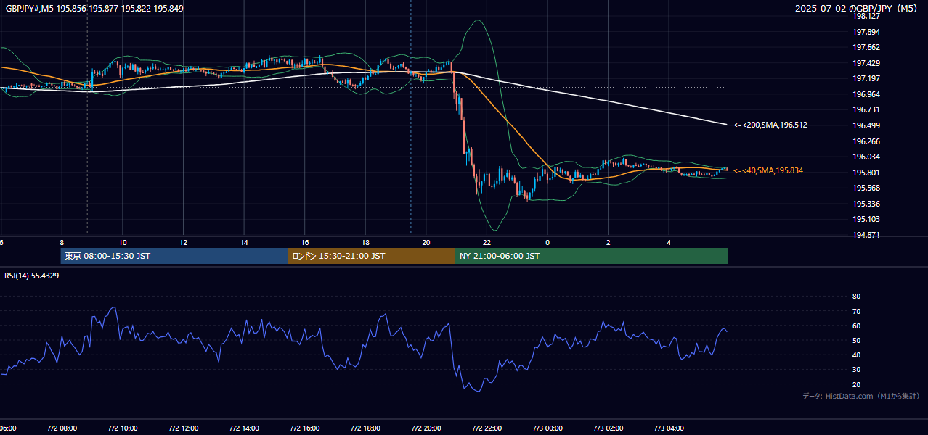Screen dimensions: 928x435
Task: Click hour 12 on the price chart axis
Action: pos(184,243)
